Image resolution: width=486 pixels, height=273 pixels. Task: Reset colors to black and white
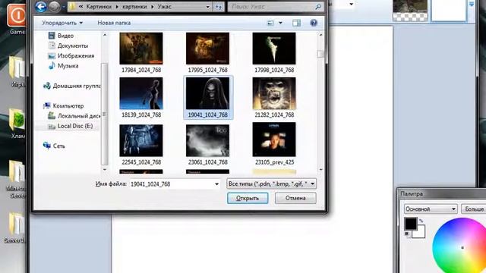[x=407, y=234]
